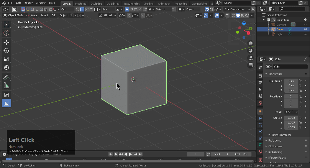310x168 pixels.
Task: Select the Move tool in the toolbar
Action: pos(7,42)
